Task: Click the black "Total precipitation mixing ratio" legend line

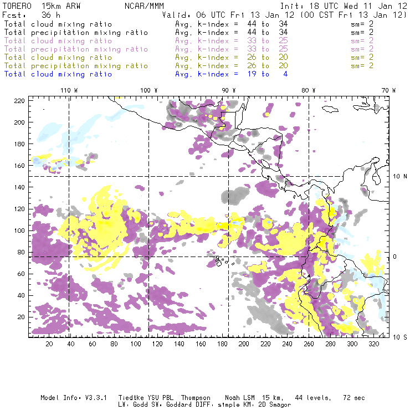Action: pos(76,33)
